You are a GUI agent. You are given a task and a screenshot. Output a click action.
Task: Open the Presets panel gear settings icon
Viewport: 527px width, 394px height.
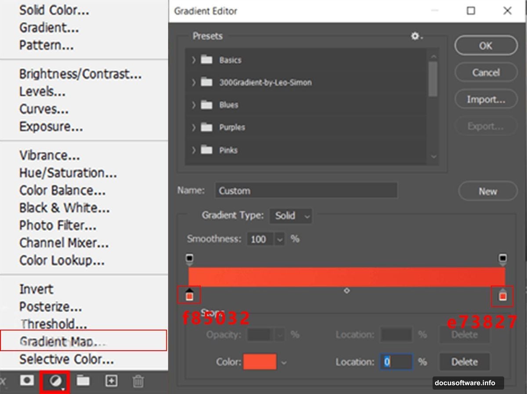click(x=415, y=36)
